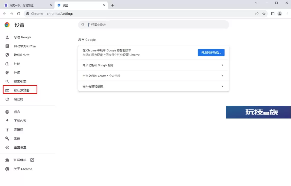Open 性能 settings section
The height and width of the screenshot is (186, 291).
click(x=17, y=64)
